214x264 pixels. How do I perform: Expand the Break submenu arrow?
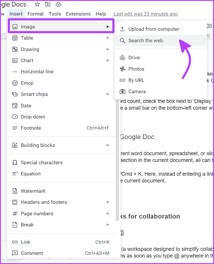point(108,225)
